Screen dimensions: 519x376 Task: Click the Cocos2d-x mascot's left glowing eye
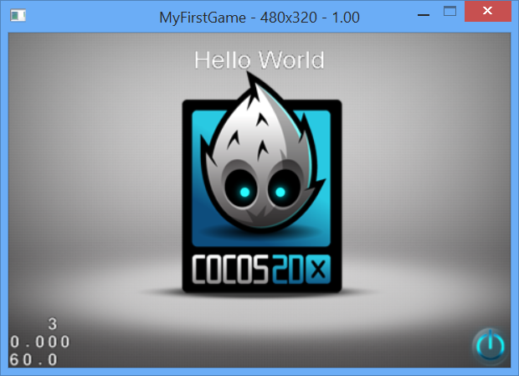click(242, 193)
